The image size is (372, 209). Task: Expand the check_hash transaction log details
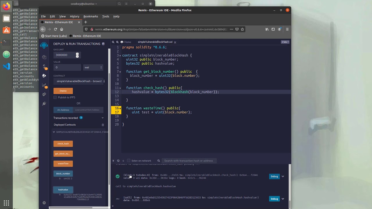pyautogui.click(x=283, y=176)
